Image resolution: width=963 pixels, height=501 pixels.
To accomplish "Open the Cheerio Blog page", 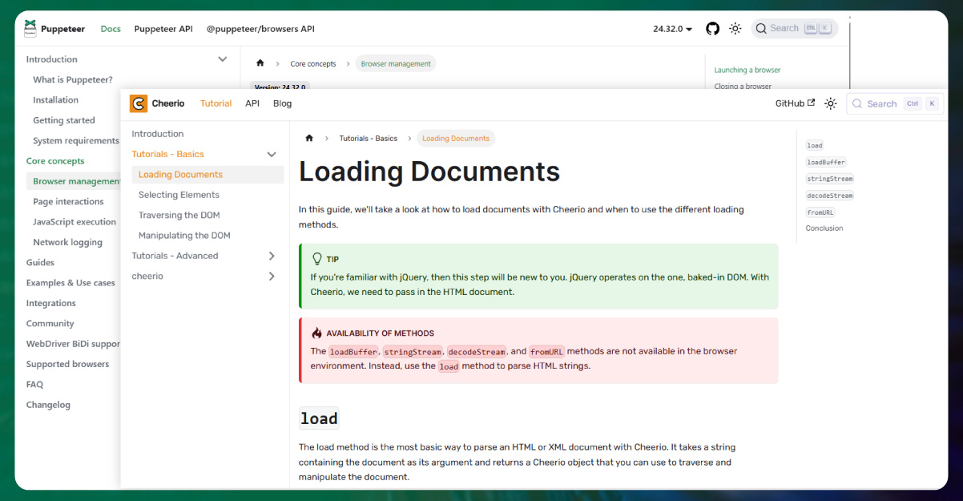I will (x=282, y=103).
